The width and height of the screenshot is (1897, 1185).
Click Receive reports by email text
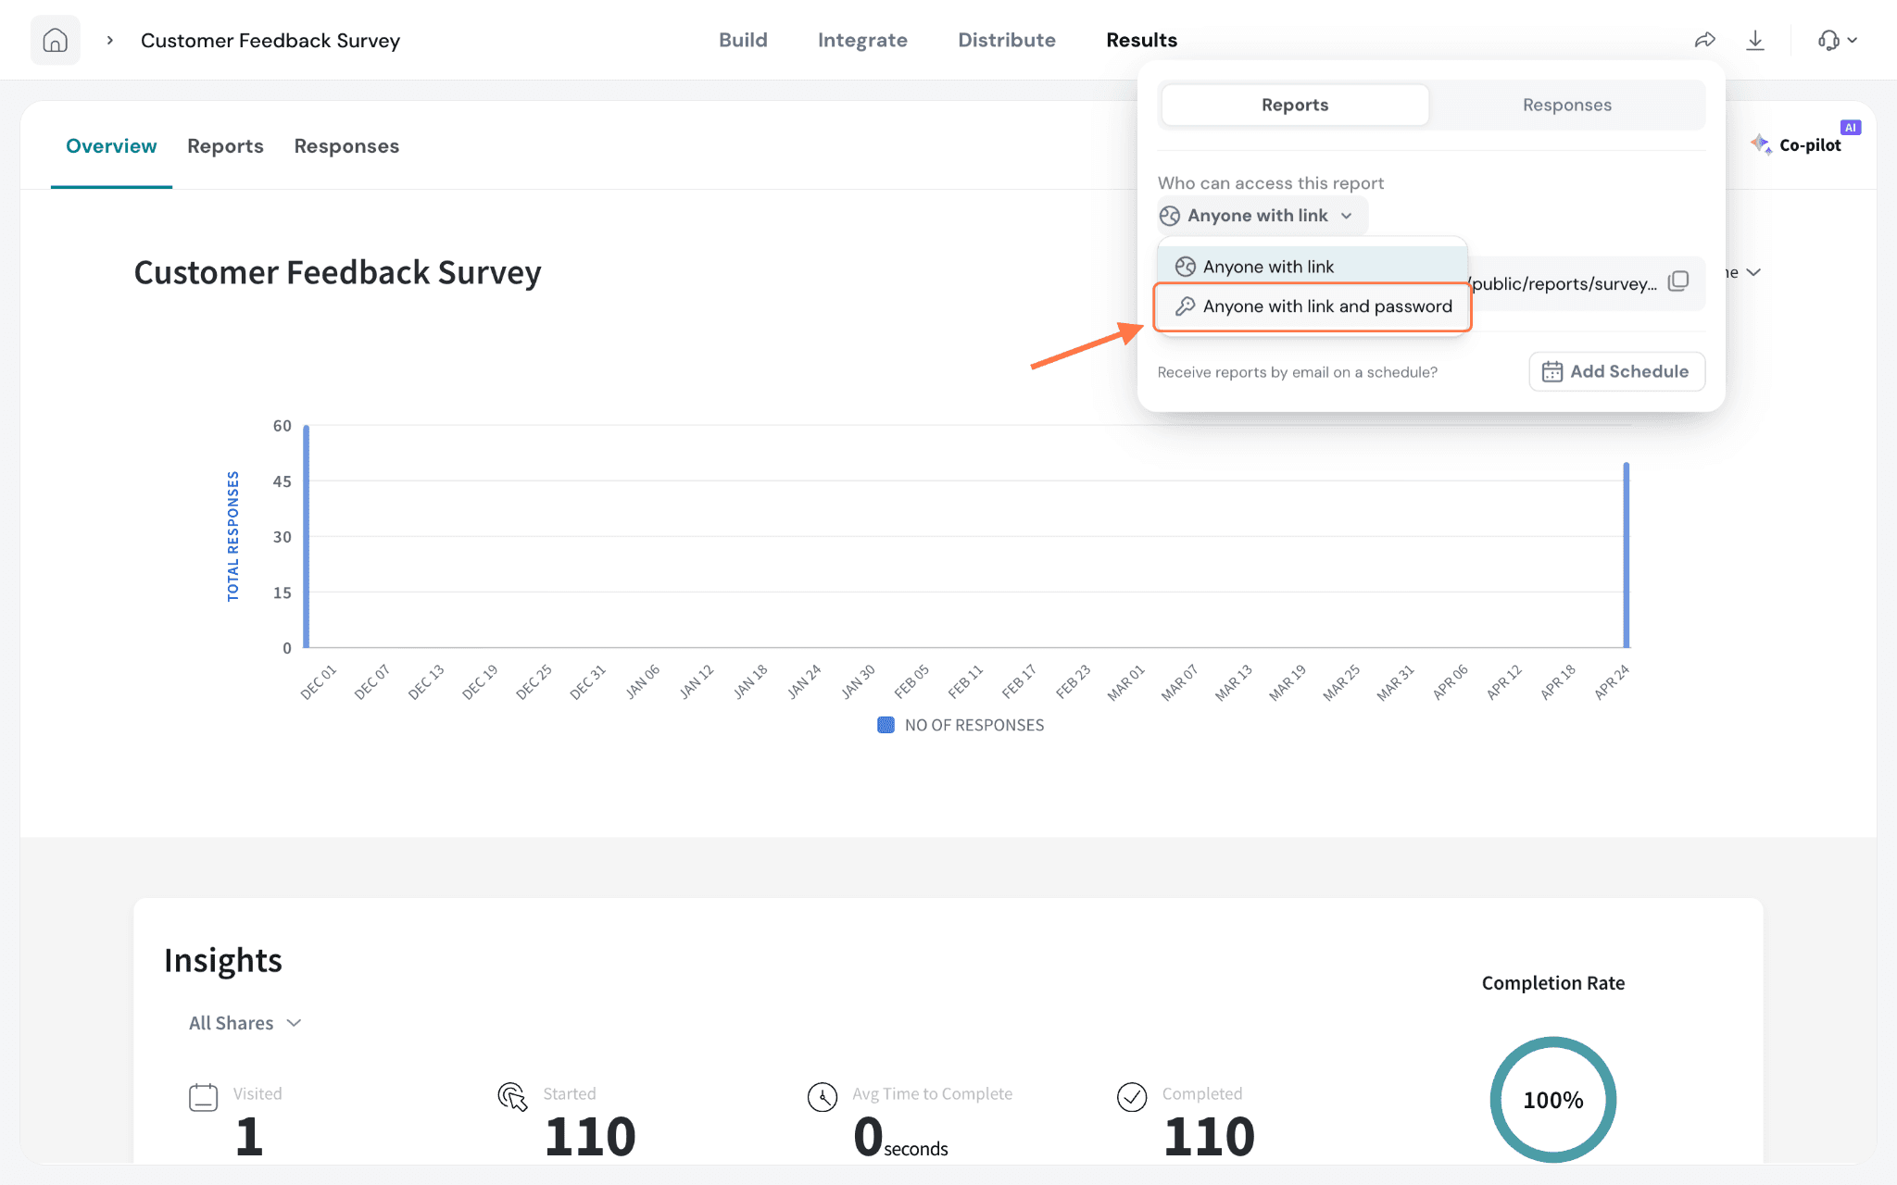pos(1297,372)
